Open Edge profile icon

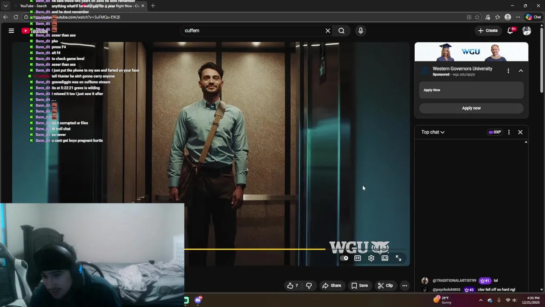(x=508, y=17)
